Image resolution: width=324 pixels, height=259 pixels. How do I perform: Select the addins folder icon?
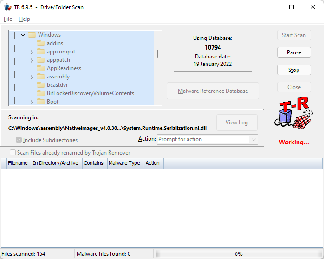point(41,43)
